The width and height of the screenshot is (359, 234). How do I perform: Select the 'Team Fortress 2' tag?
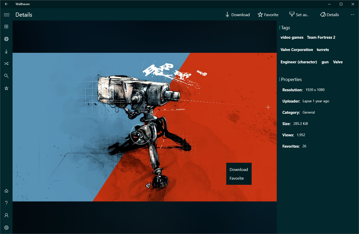point(321,37)
